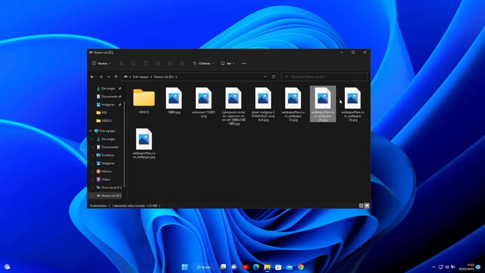Go forward with the right arrow
This screenshot has height=273, width=485.
coord(101,77)
